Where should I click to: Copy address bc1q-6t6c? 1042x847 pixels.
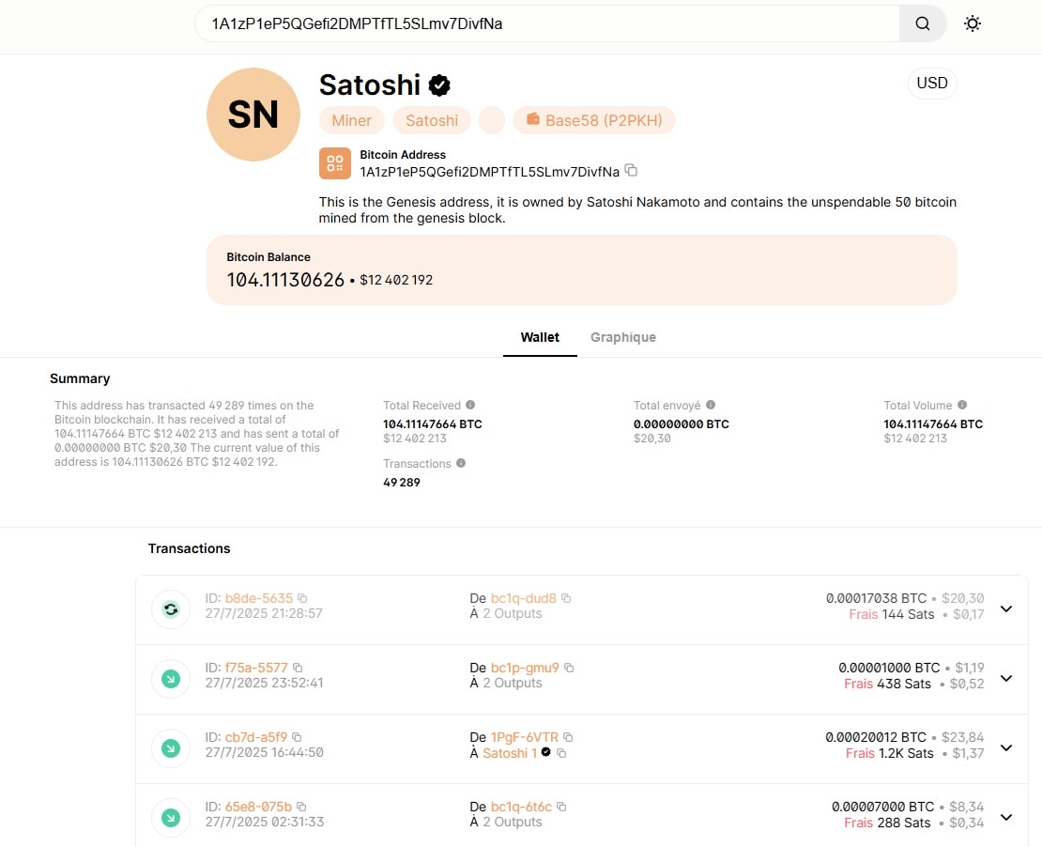pos(561,807)
